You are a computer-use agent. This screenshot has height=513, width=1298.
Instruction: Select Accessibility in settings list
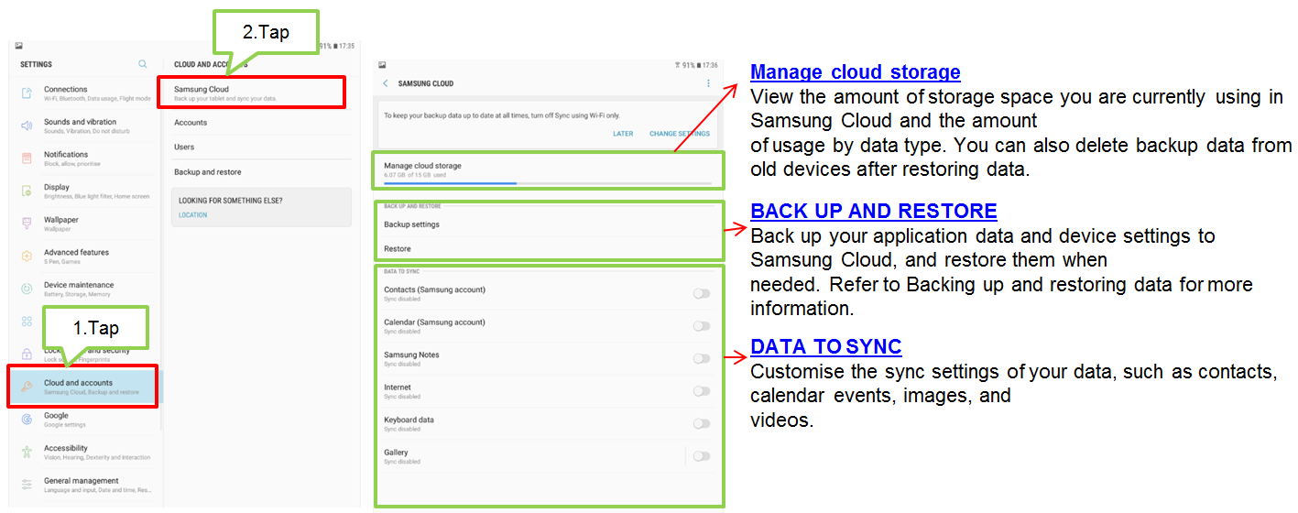point(87,452)
